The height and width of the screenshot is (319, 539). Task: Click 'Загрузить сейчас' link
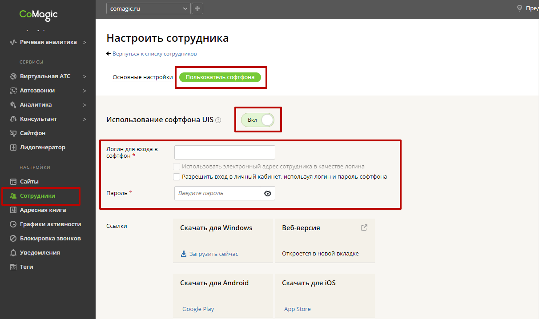[214, 254]
